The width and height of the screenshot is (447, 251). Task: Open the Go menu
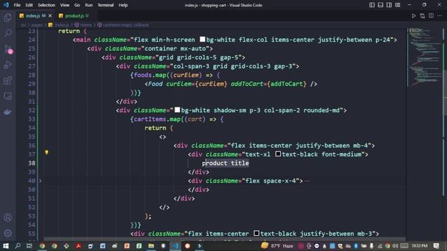[78, 5]
